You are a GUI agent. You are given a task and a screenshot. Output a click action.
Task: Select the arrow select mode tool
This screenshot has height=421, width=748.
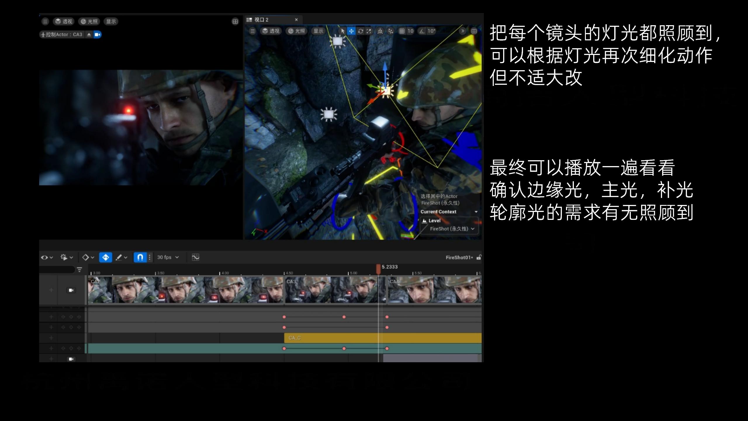[x=343, y=31]
